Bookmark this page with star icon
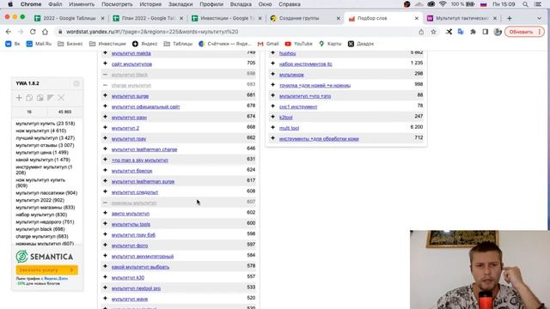The height and width of the screenshot is (309, 550). pyautogui.click(x=433, y=32)
